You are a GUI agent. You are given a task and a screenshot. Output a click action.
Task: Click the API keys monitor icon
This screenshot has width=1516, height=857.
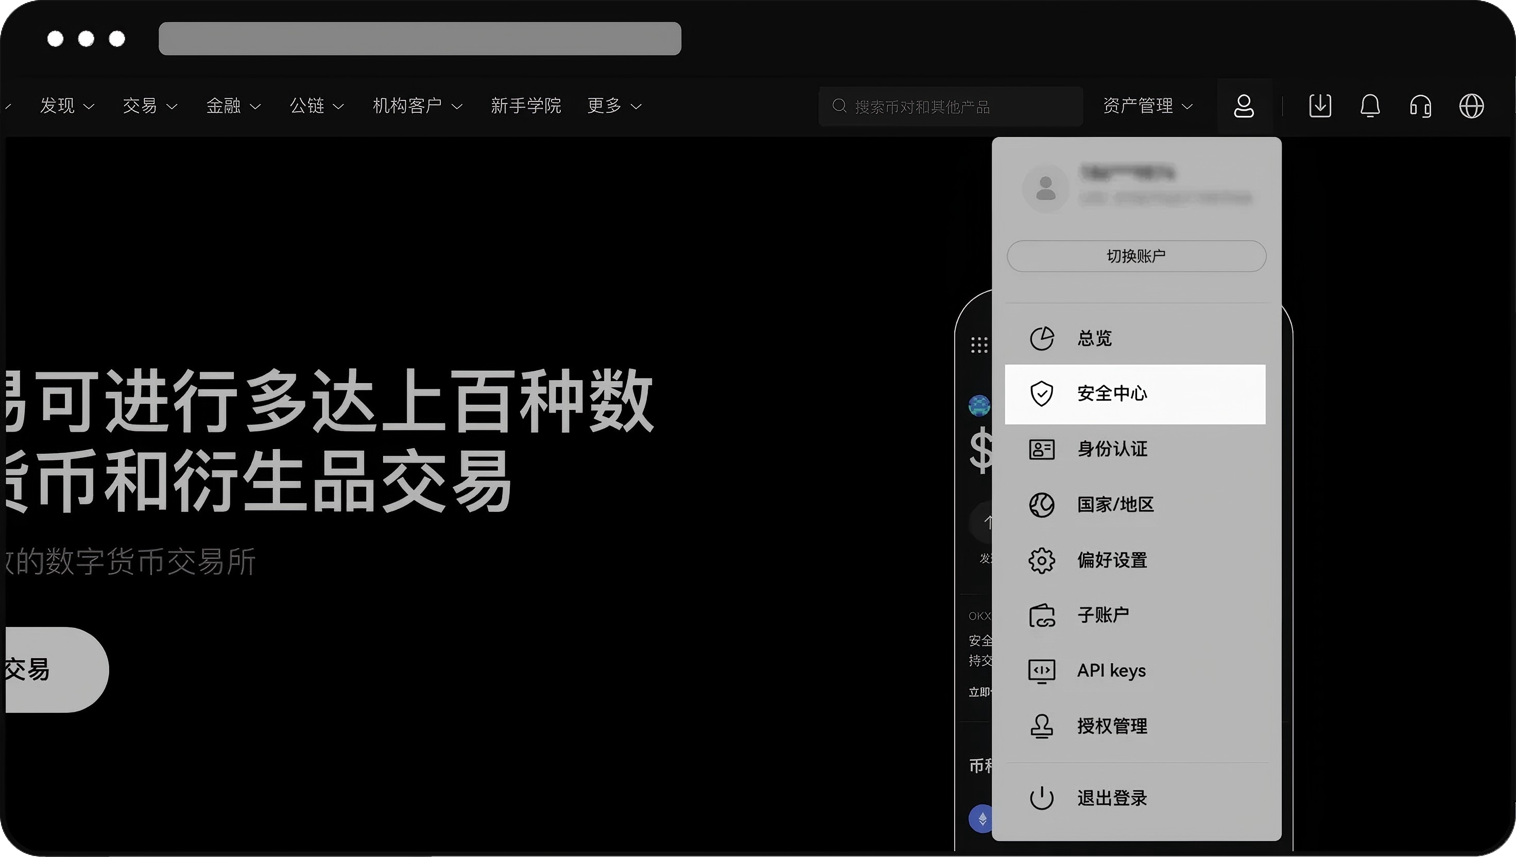click(1041, 671)
